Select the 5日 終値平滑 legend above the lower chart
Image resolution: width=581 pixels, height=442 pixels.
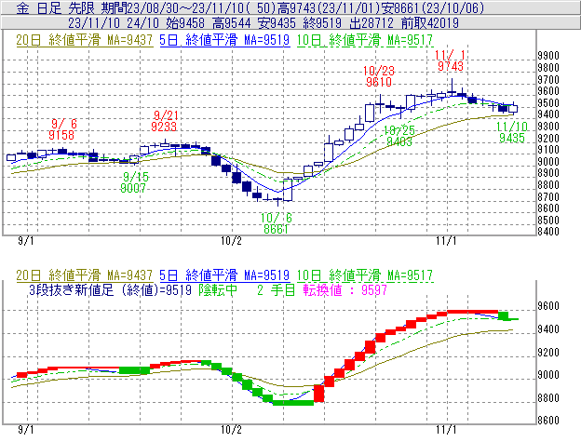tap(224, 275)
